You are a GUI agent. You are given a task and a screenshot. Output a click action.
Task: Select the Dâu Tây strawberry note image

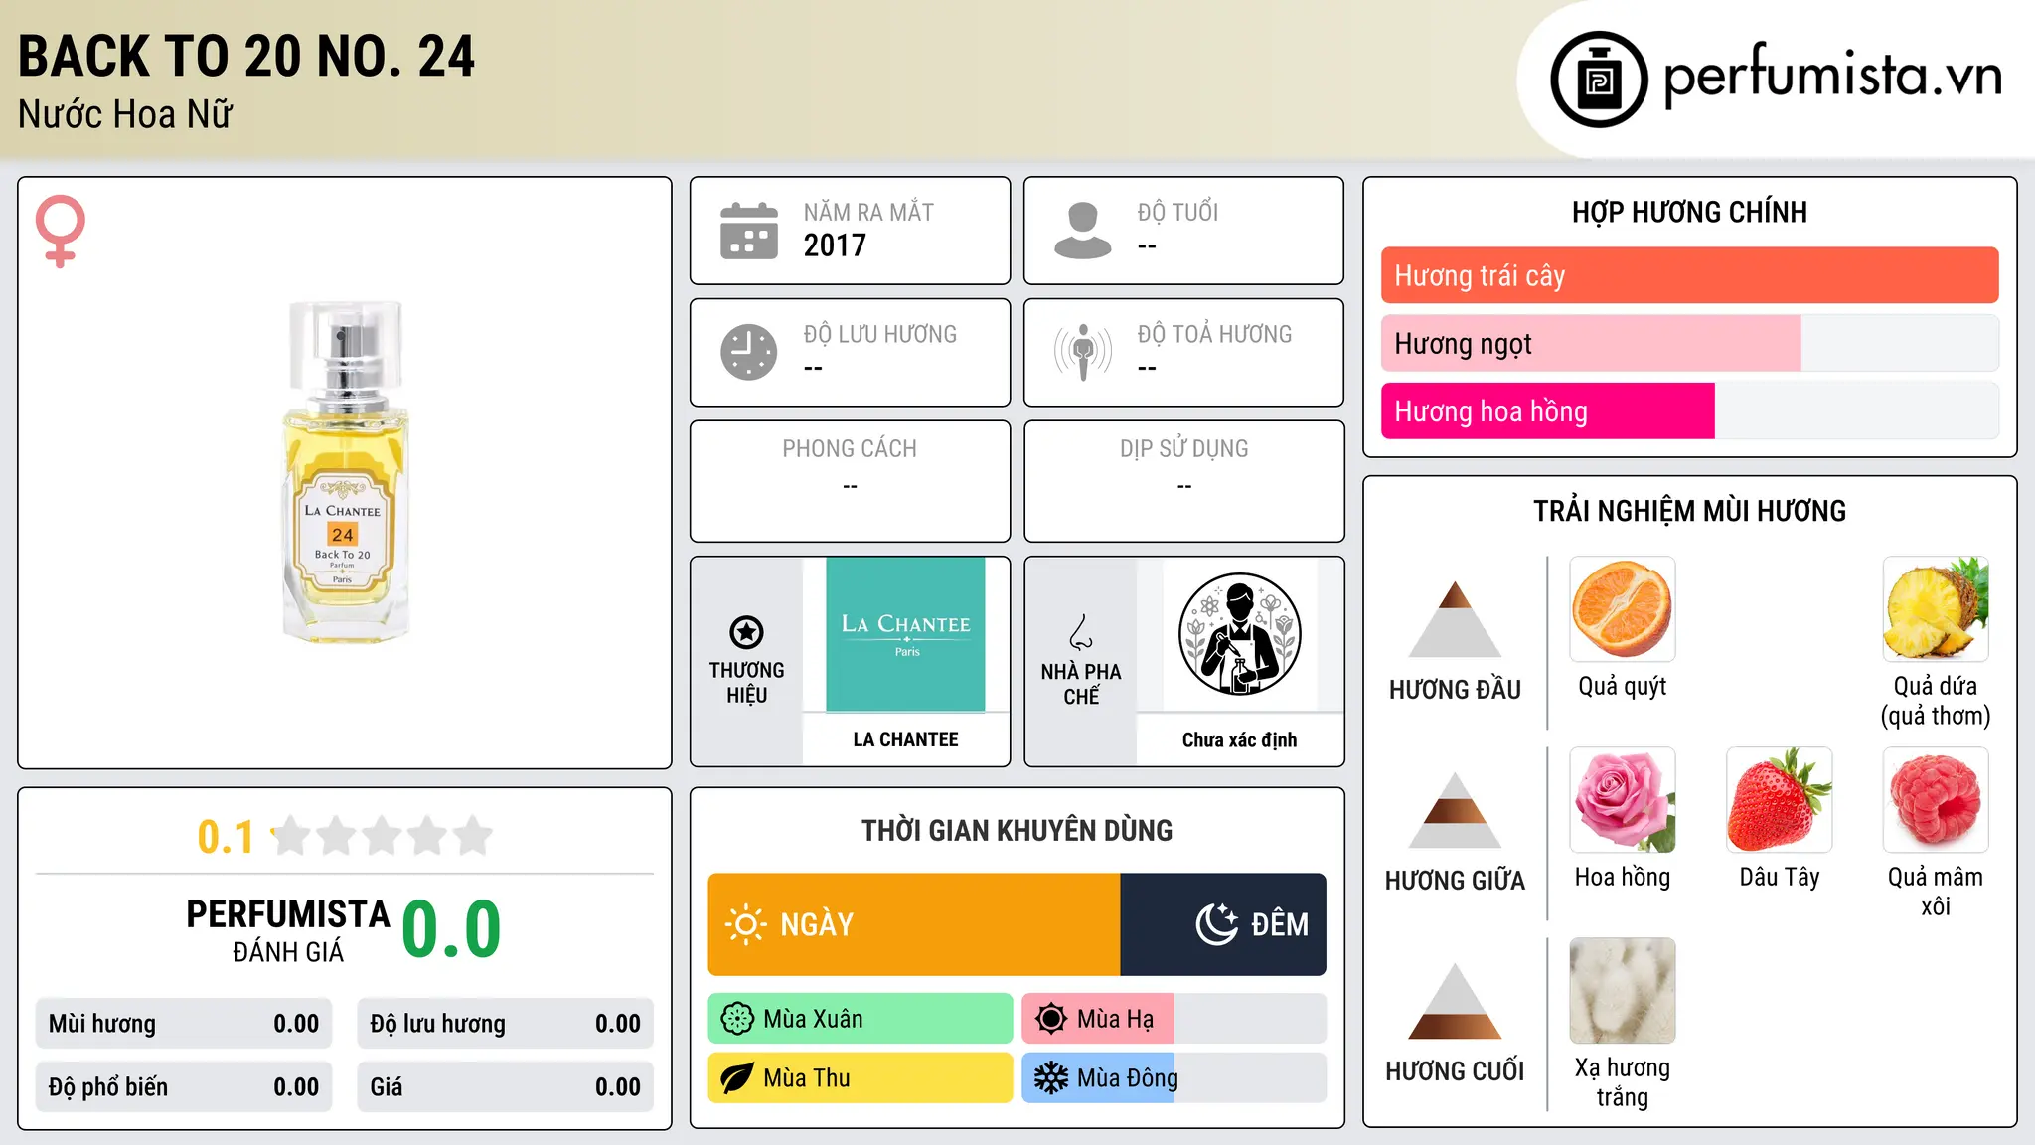(1779, 800)
